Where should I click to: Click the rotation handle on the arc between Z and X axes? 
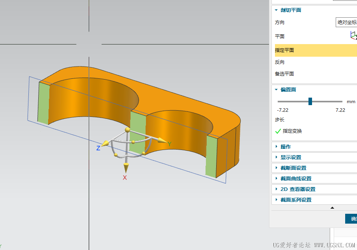coord(116,155)
